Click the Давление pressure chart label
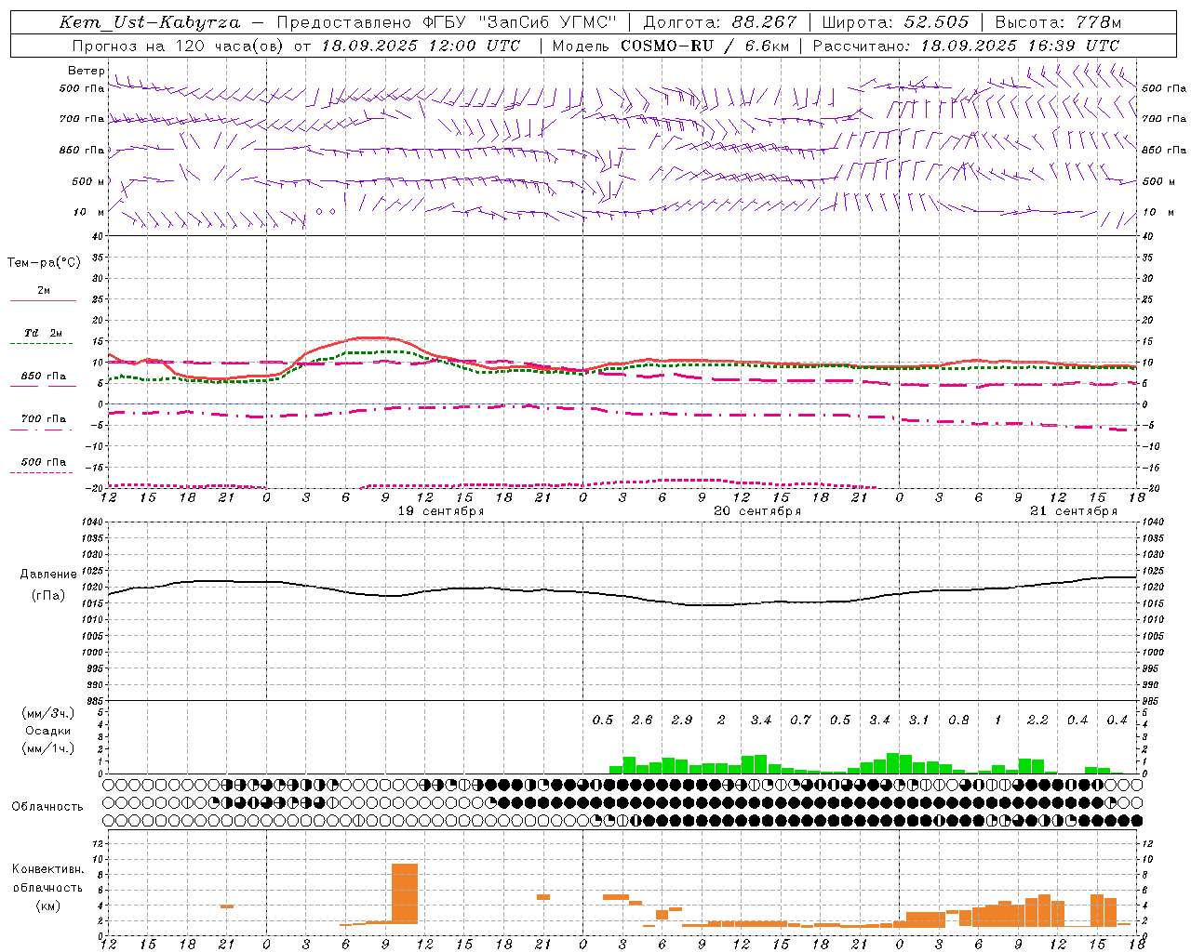The height and width of the screenshot is (952, 1191). click(x=48, y=575)
